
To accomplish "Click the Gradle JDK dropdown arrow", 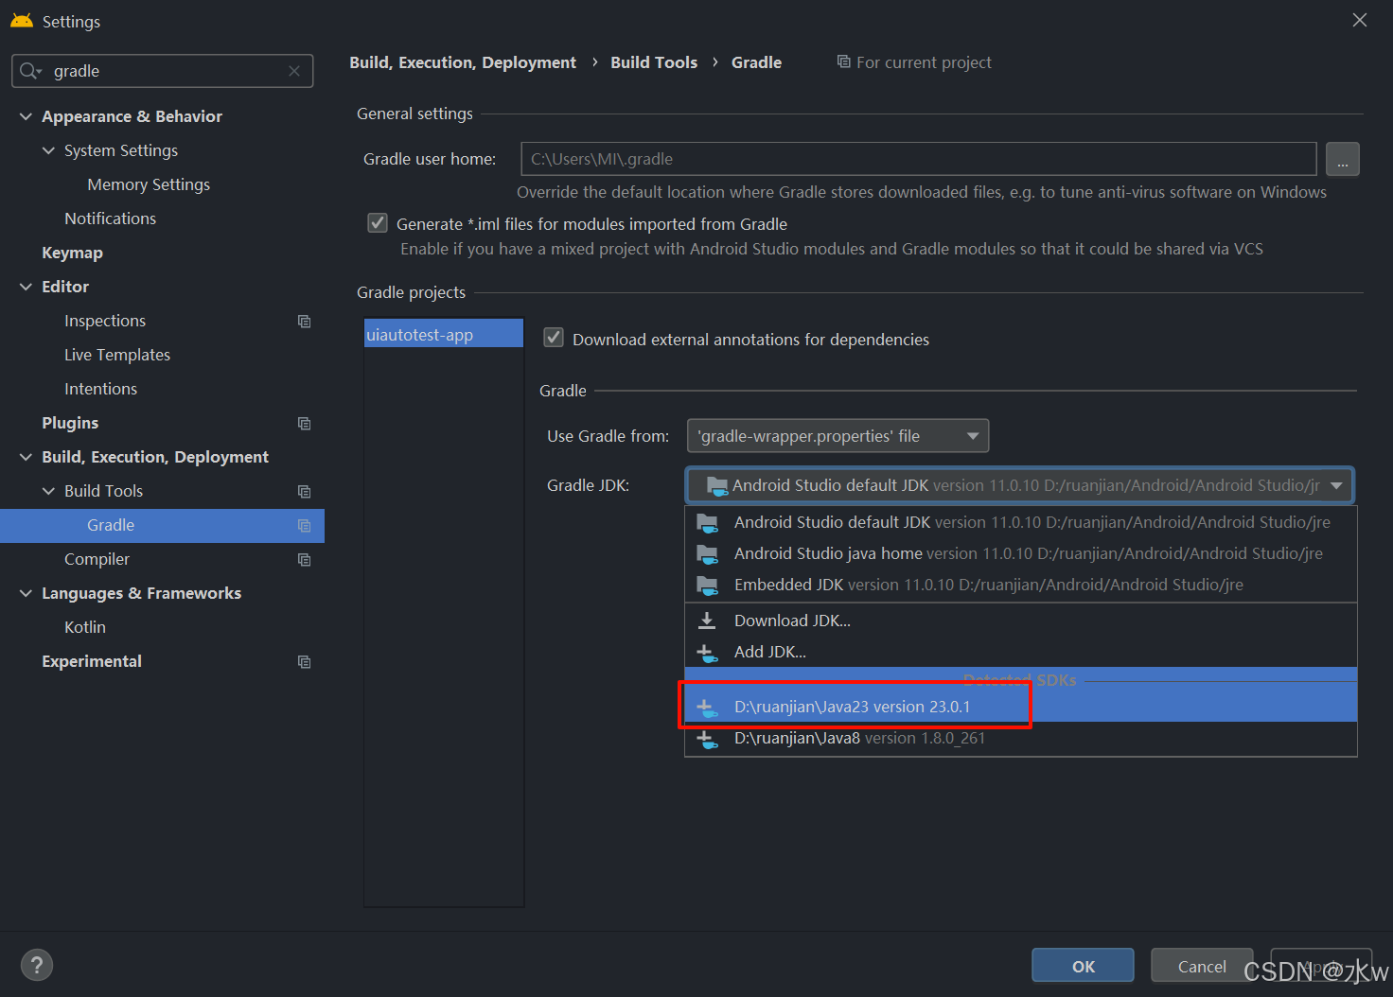I will 1336,485.
